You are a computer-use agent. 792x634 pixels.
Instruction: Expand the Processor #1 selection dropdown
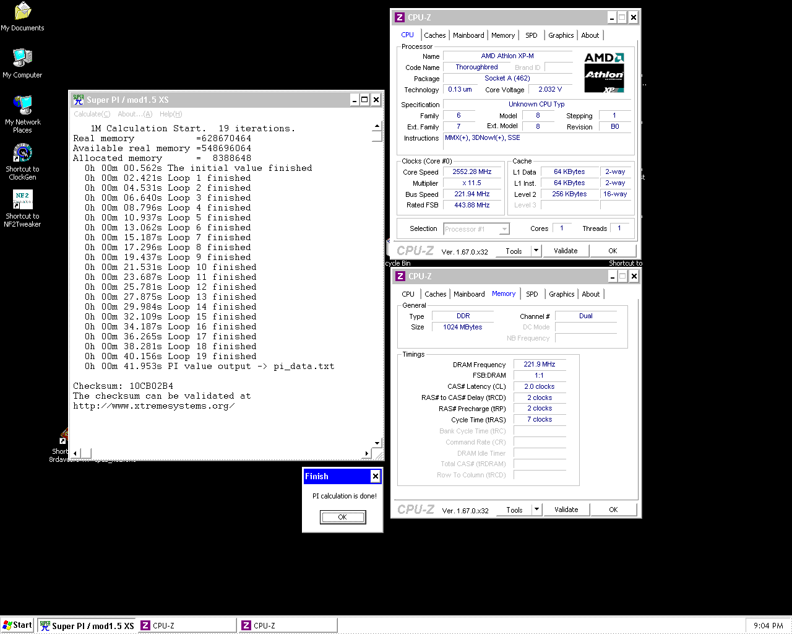(x=504, y=229)
